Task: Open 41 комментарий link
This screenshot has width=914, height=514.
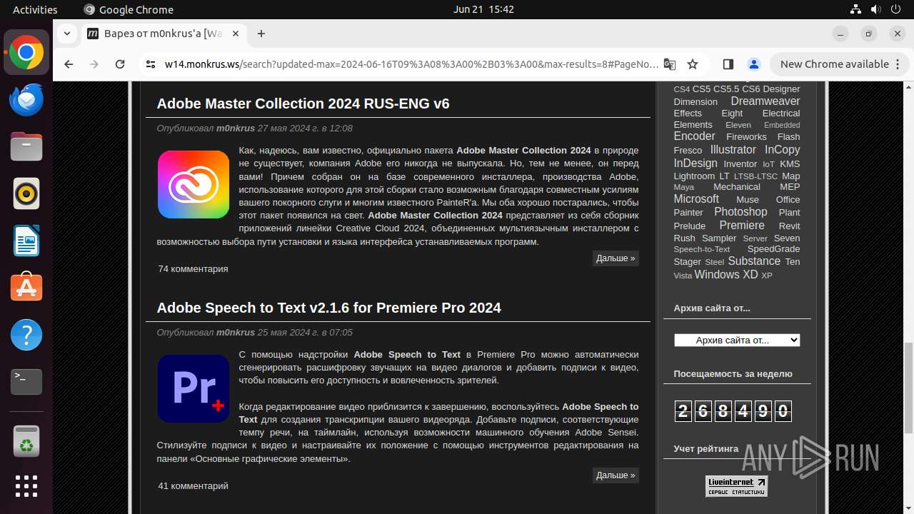Action: tap(193, 486)
